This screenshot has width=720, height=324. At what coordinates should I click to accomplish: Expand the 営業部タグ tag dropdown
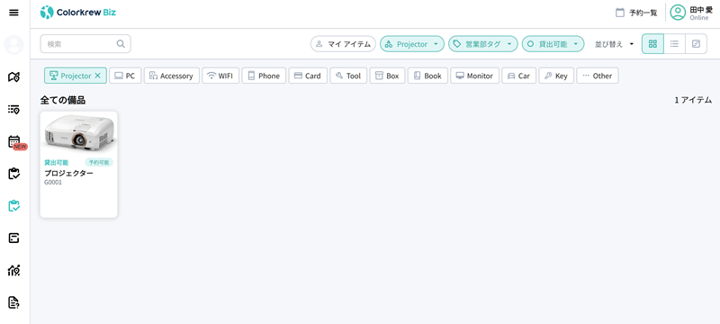point(482,44)
